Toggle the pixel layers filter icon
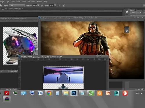This screenshot has width=145, height=108. (x=144, y=13)
